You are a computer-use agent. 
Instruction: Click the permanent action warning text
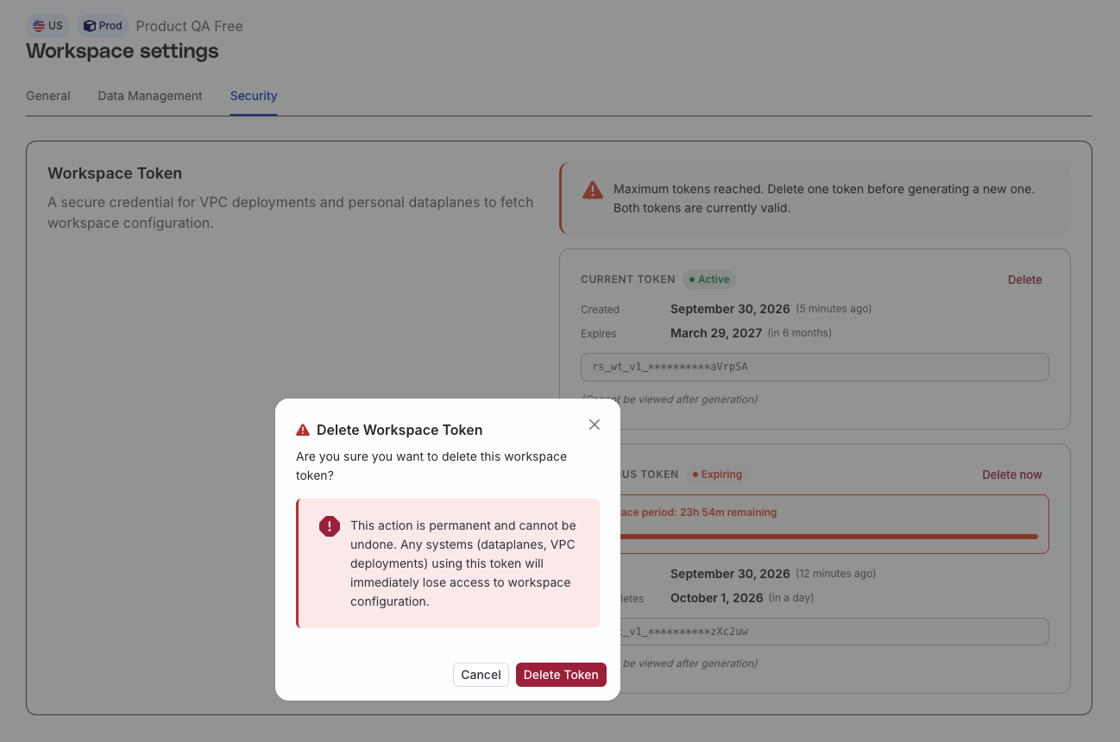pos(462,563)
